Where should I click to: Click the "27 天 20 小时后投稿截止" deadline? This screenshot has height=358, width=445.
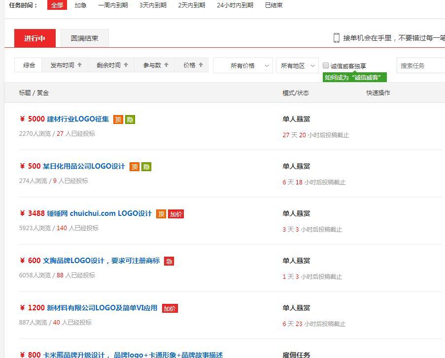coord(315,135)
